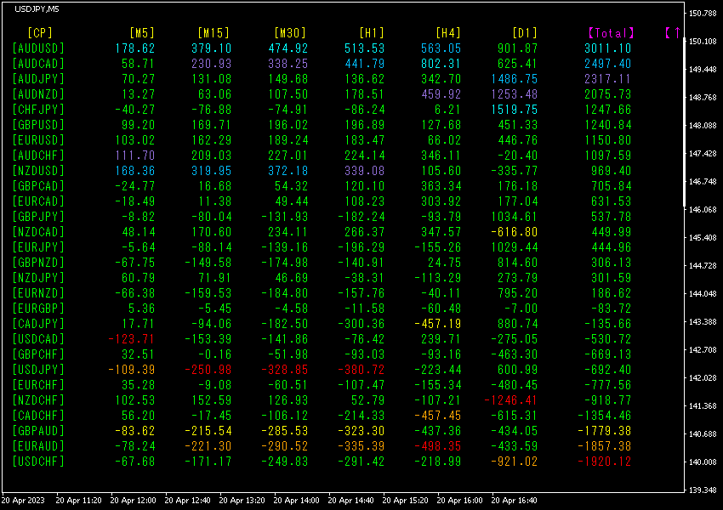Select the [AUDCAD] pair label

pyautogui.click(x=38, y=64)
